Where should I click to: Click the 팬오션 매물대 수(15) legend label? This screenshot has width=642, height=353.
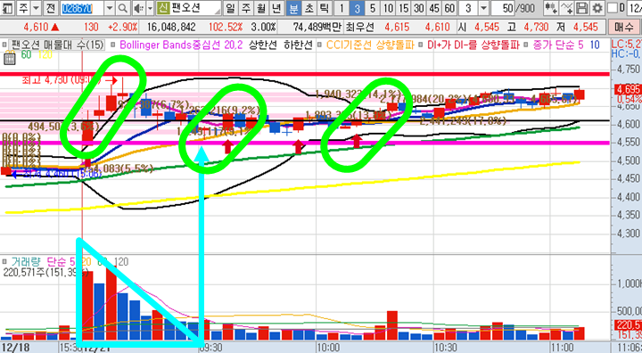57,45
